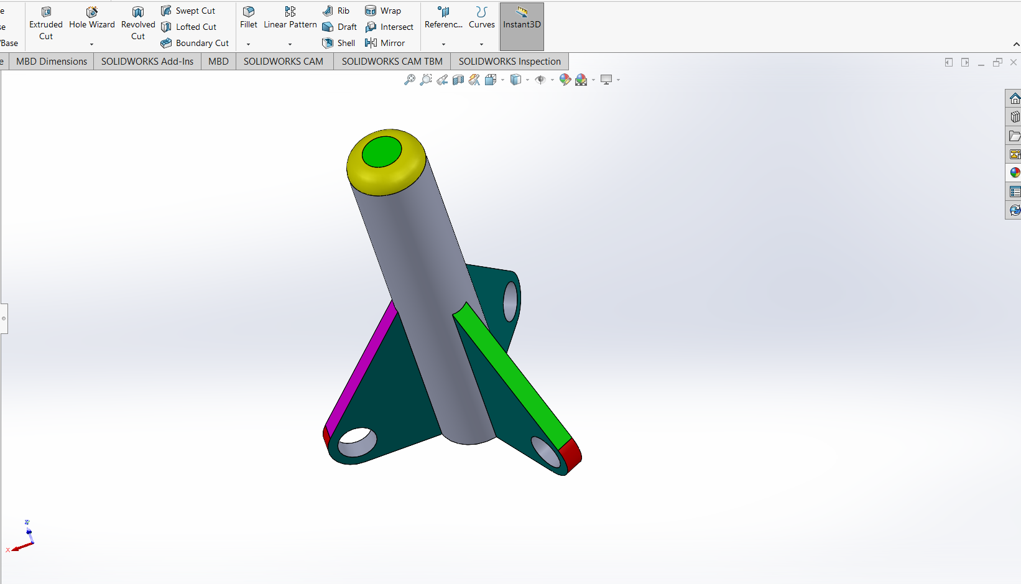Select the Revolved Cut tool

pos(138,24)
